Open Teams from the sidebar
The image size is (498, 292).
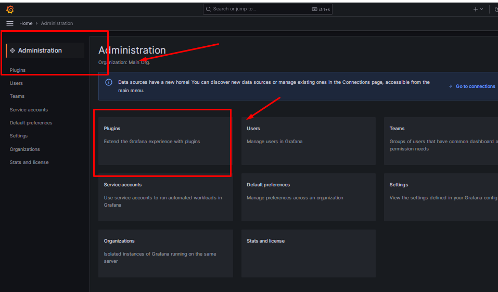pyautogui.click(x=17, y=96)
